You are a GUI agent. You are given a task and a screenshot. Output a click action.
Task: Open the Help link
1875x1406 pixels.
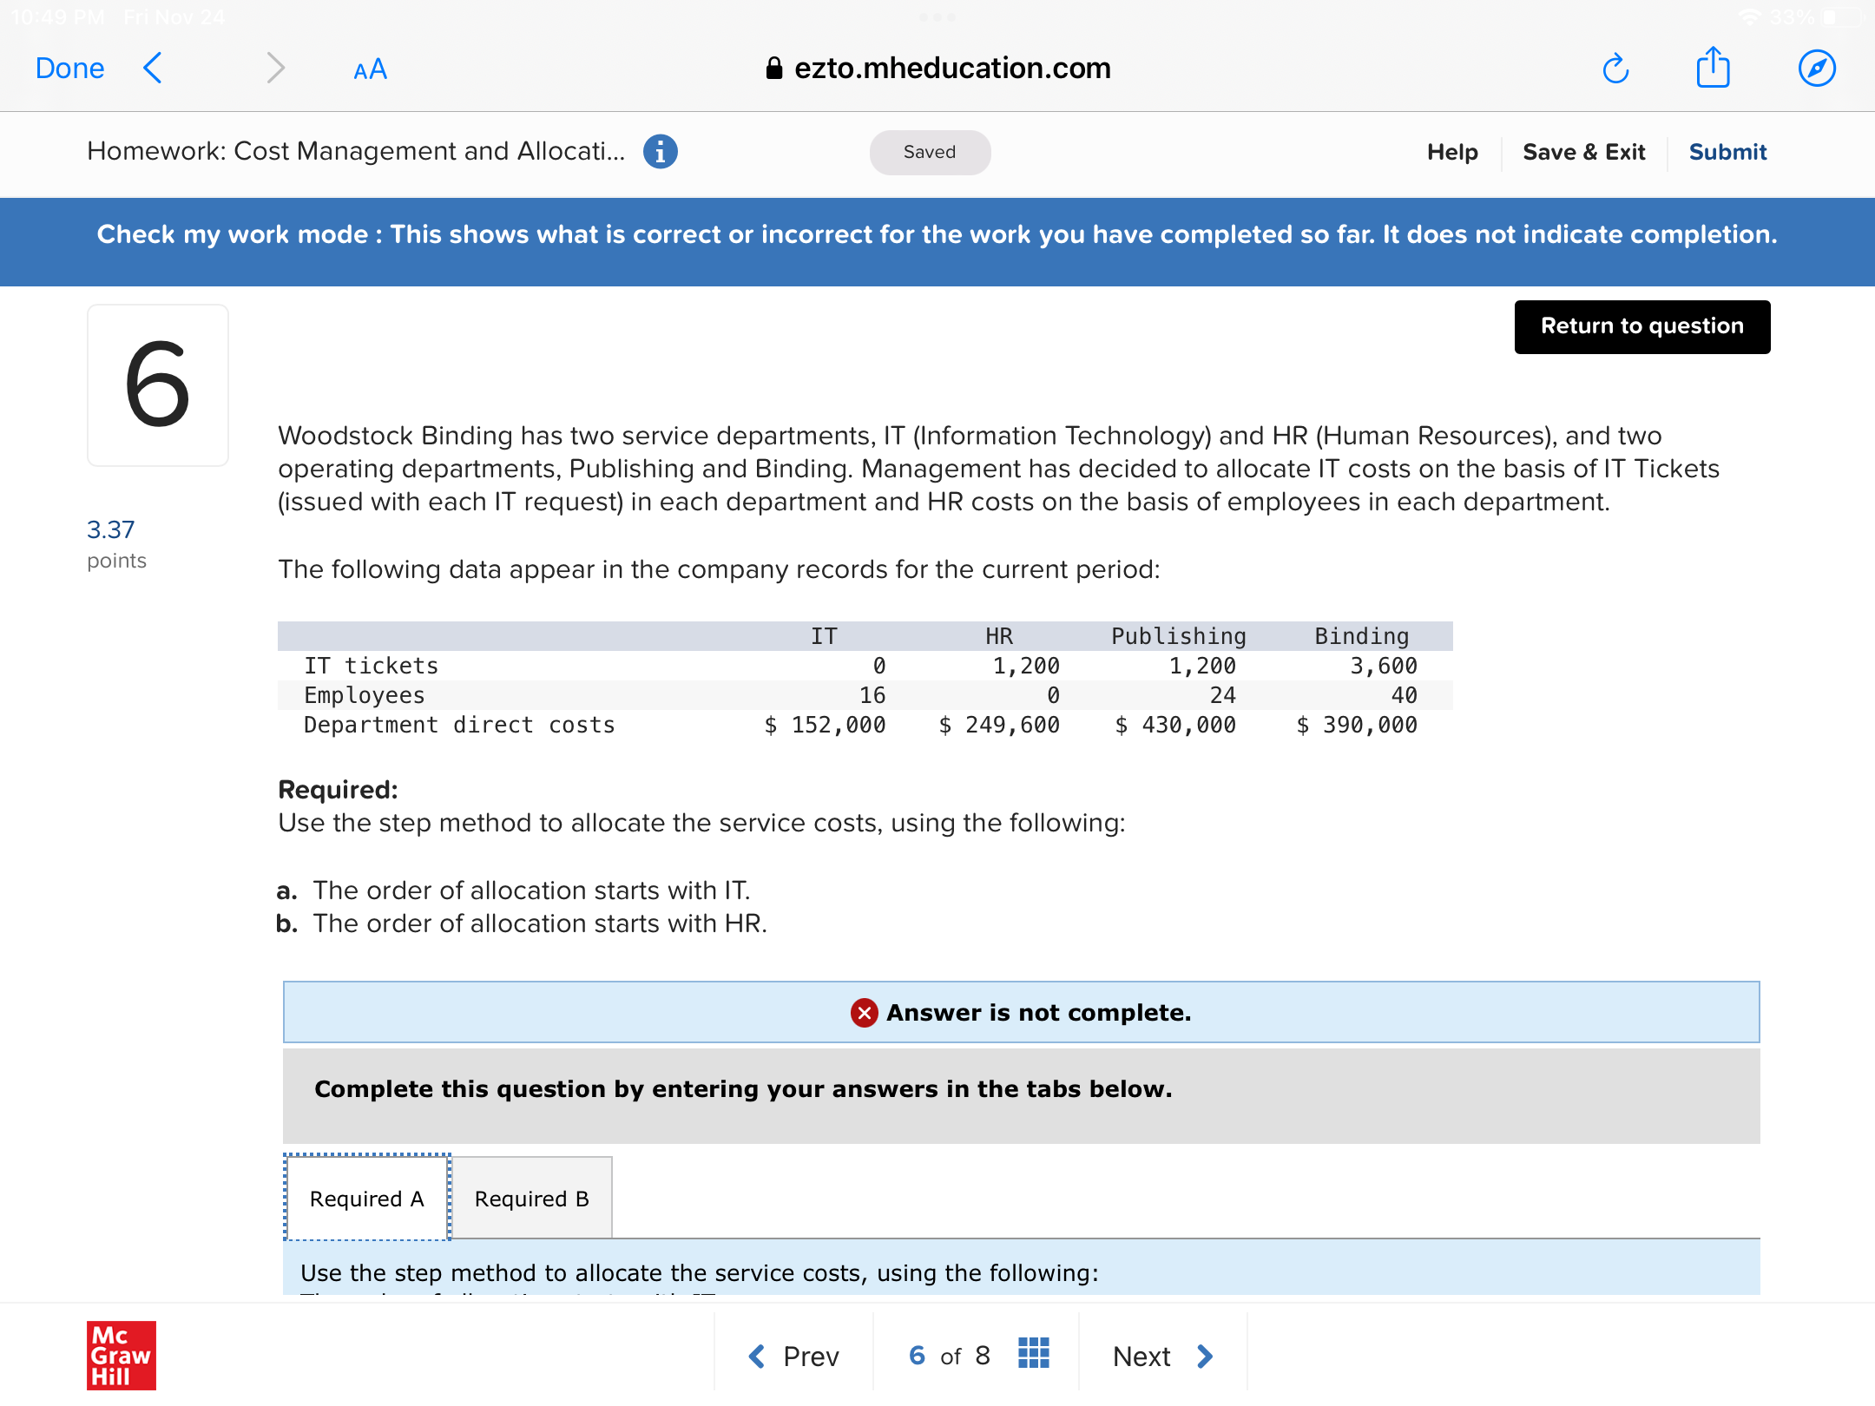(1452, 153)
